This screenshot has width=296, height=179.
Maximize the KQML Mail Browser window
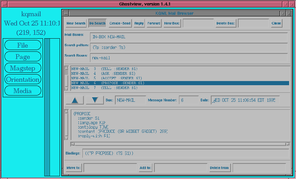pos(289,13)
